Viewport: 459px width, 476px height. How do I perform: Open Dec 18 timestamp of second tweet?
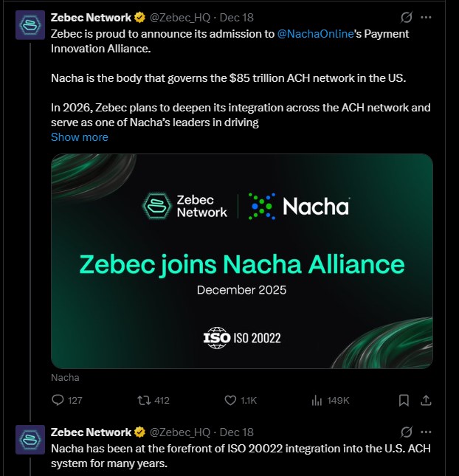(x=237, y=432)
